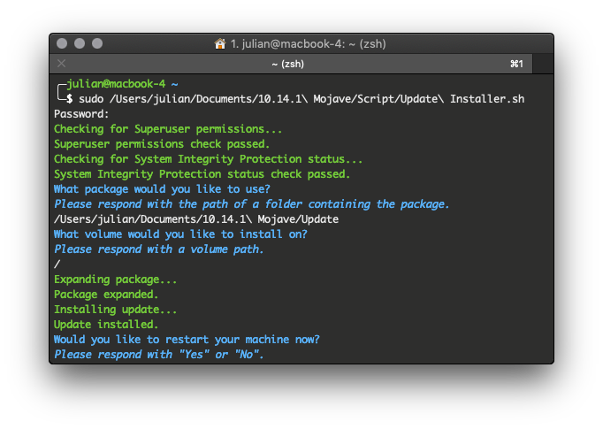Click the Yes or No response prompt line

click(x=159, y=355)
